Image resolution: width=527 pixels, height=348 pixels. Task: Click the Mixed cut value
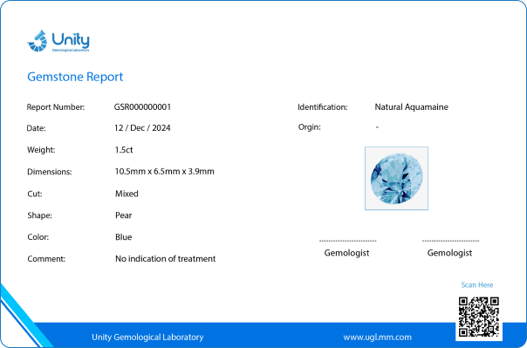point(127,194)
